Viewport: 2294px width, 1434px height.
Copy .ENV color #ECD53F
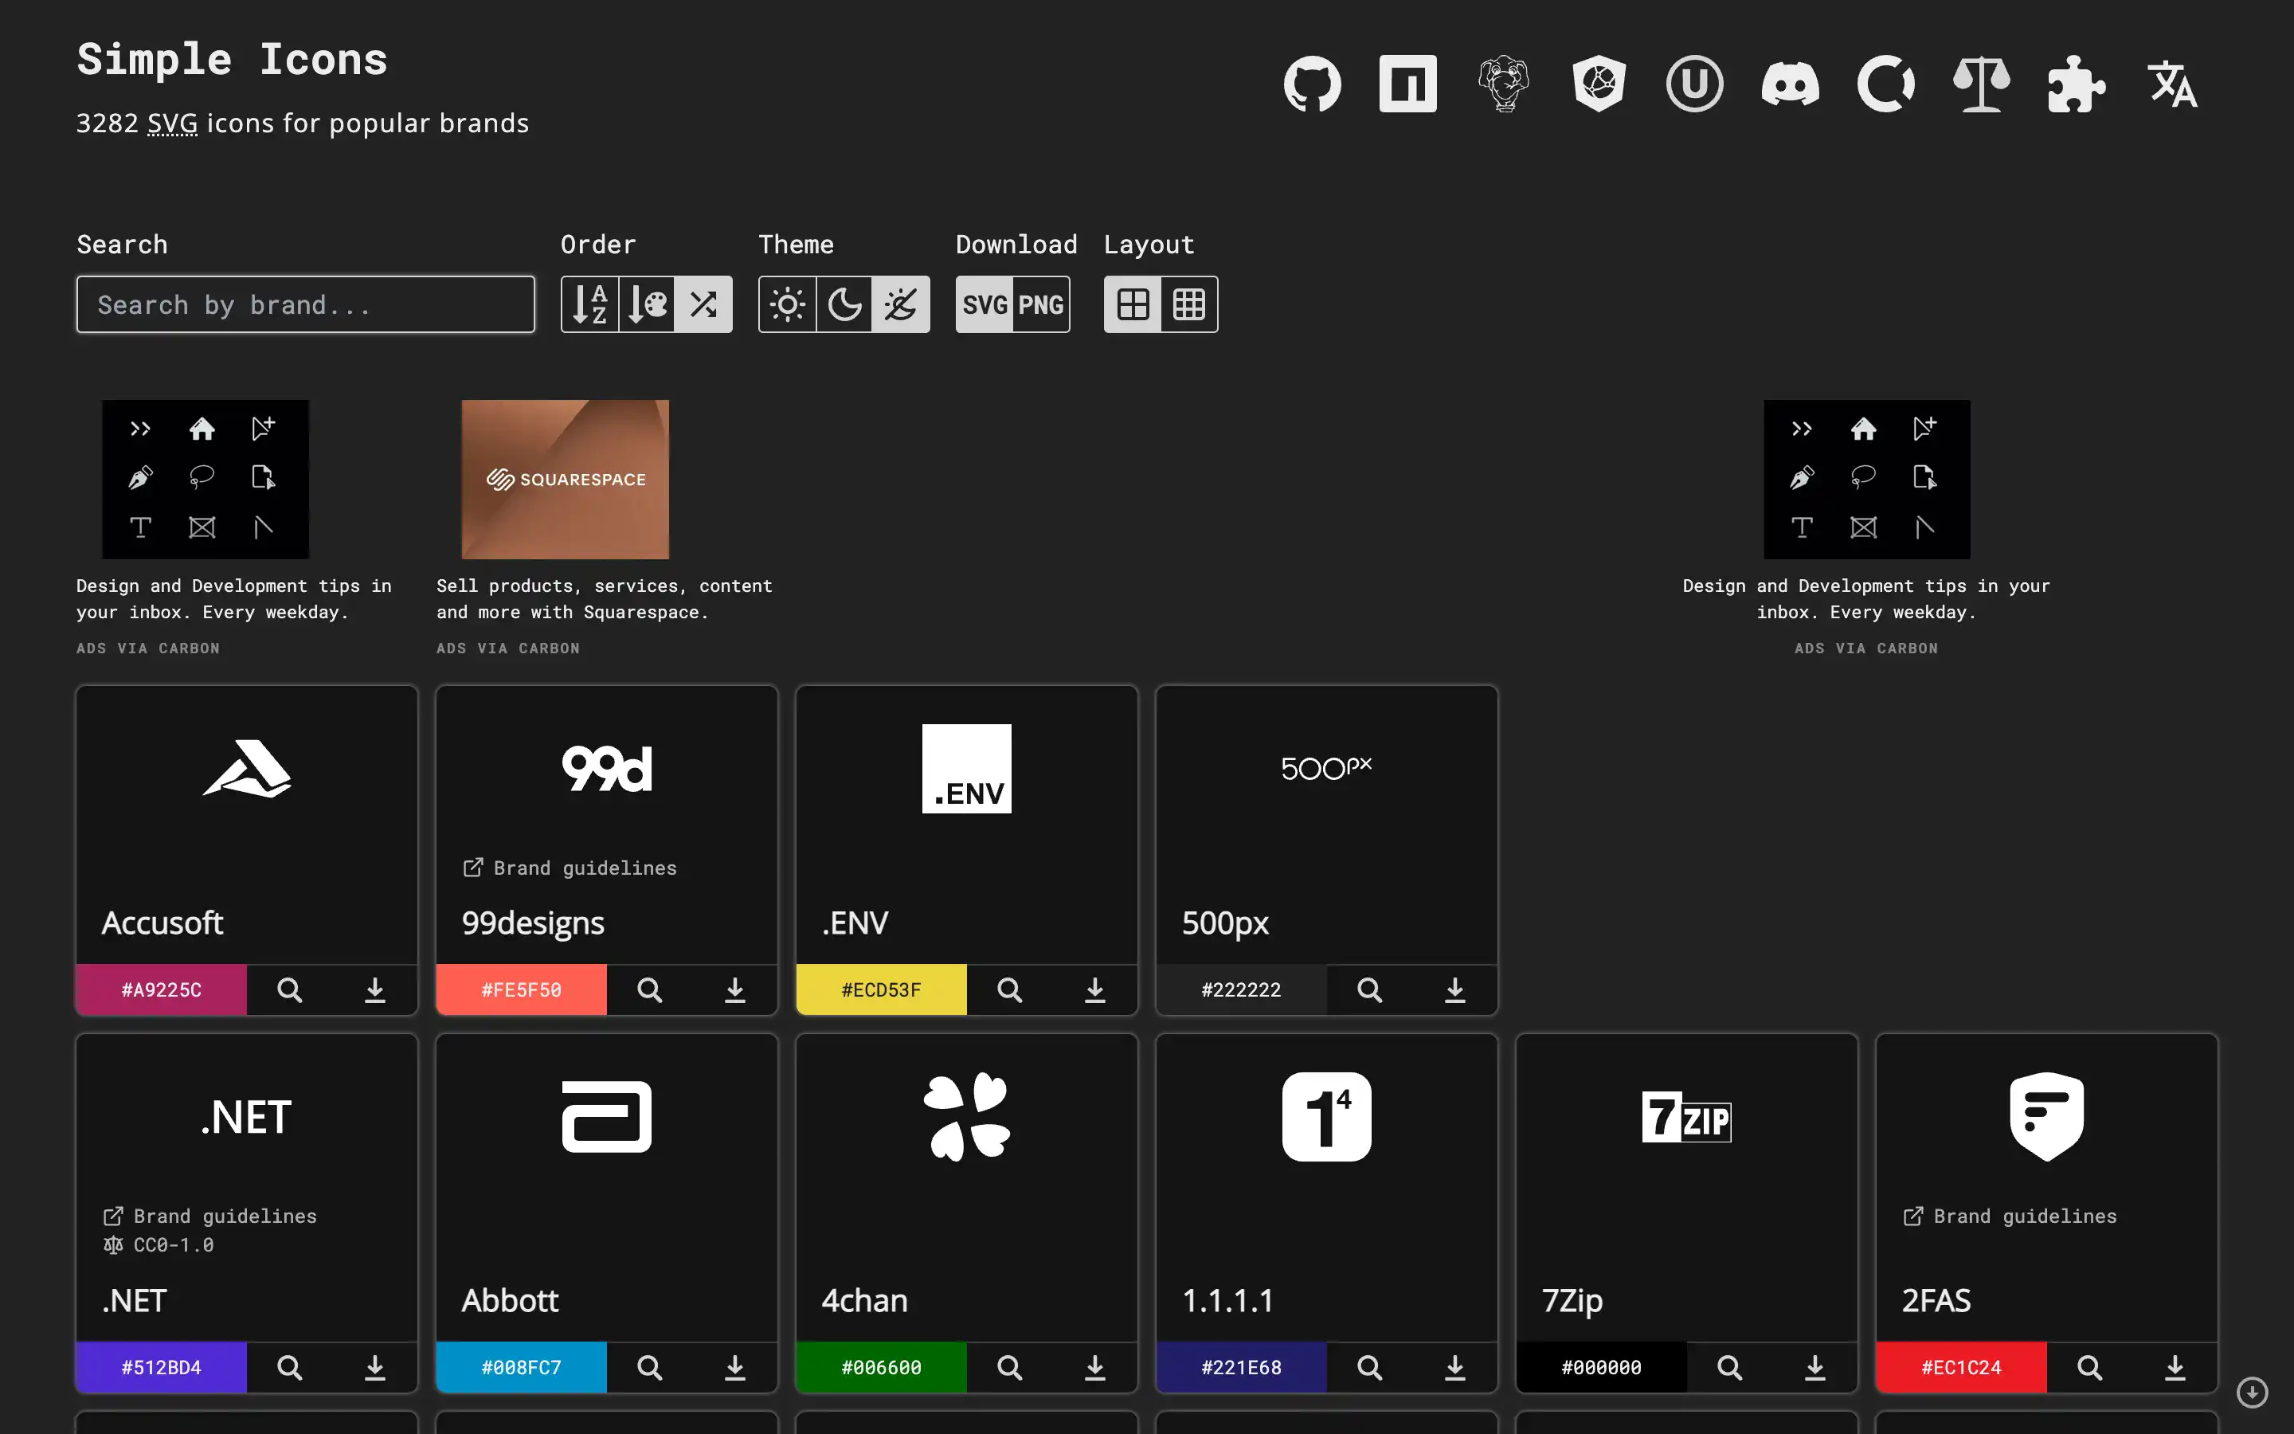pos(882,989)
